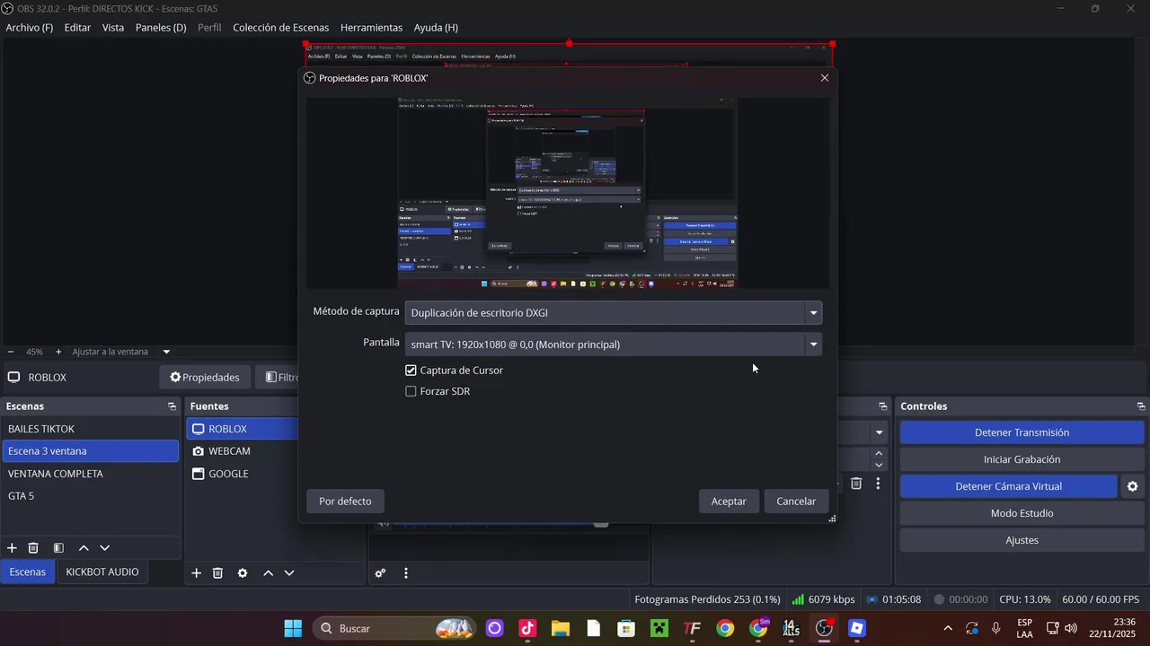Delete selected scene with trash icon
The height and width of the screenshot is (646, 1150).
click(x=33, y=548)
